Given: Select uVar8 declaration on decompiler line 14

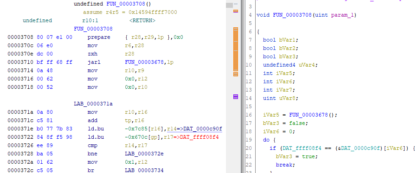Looking at the screenshot, I should pos(281,98).
